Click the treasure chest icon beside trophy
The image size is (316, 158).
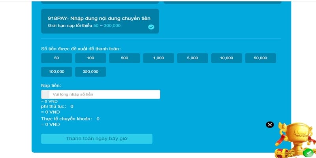click(281, 153)
